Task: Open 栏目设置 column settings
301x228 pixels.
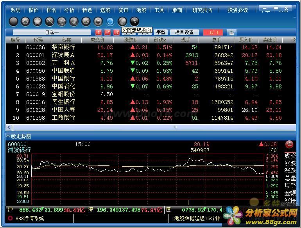Action: point(184,32)
